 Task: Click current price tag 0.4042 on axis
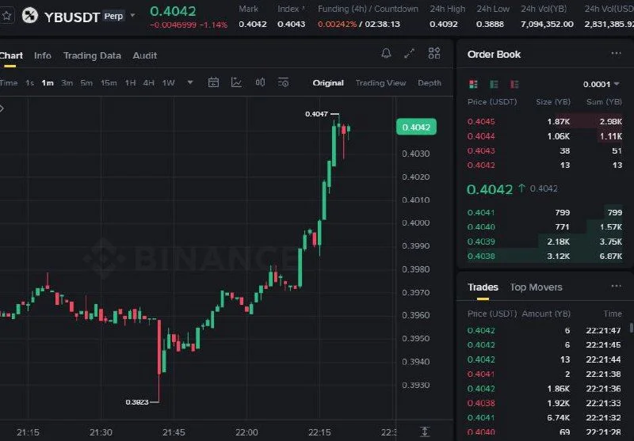[417, 127]
